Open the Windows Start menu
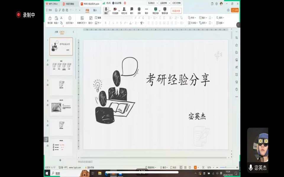Image resolution: width=284 pixels, height=177 pixels. point(47,173)
